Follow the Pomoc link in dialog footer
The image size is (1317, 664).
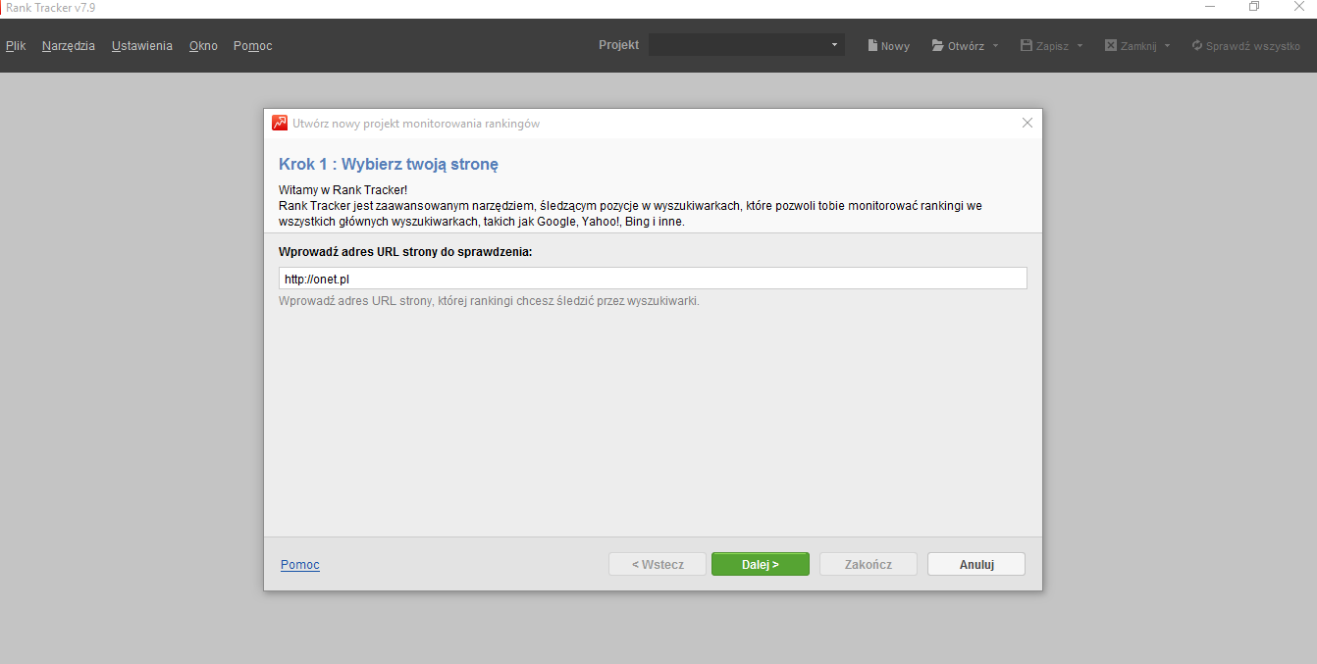pos(300,565)
